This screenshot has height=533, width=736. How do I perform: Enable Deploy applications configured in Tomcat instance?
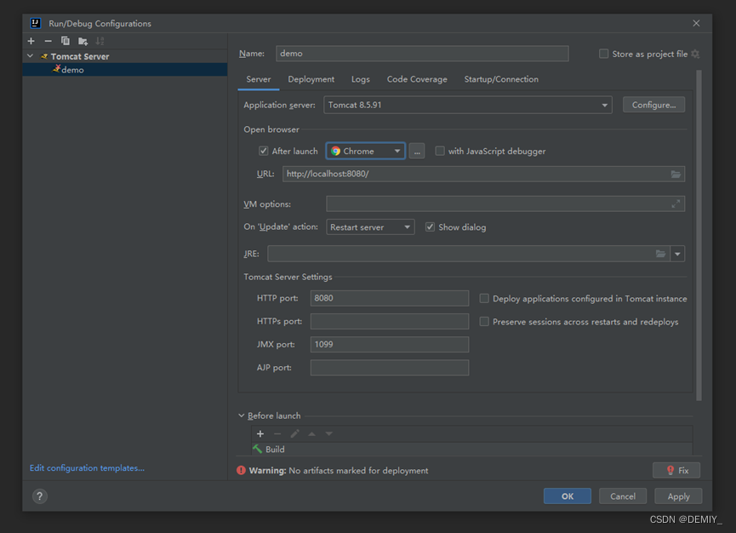click(484, 299)
